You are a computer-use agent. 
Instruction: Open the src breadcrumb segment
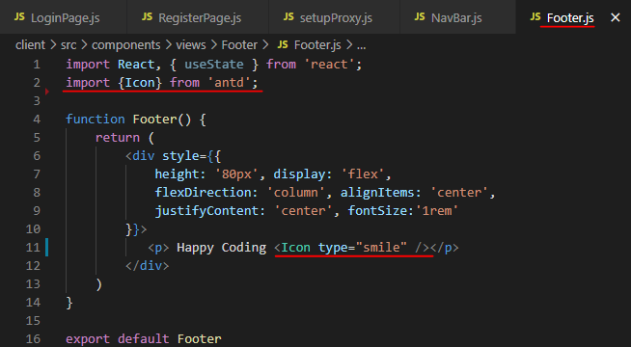(x=69, y=45)
